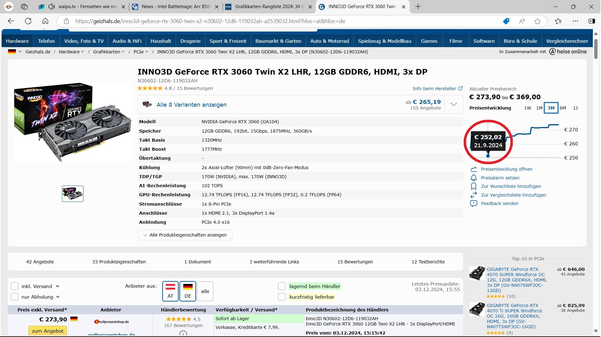
Task: Click the Preisalarm setzen bell icon
Action: tap(474, 178)
